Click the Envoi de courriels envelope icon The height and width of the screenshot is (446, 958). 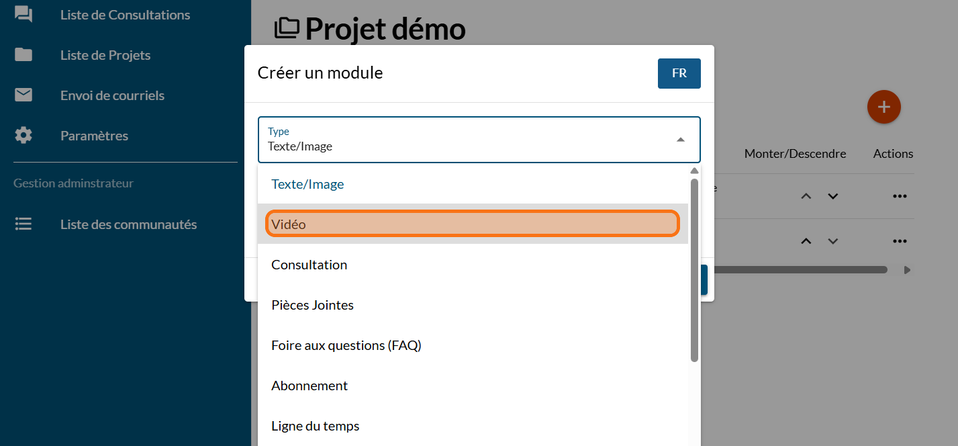click(x=23, y=95)
